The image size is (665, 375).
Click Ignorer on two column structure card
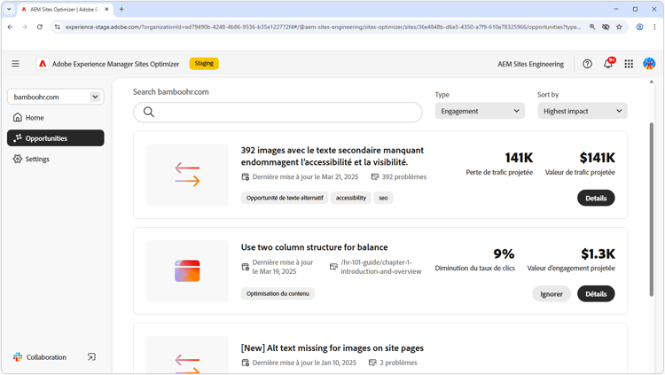pyautogui.click(x=552, y=294)
